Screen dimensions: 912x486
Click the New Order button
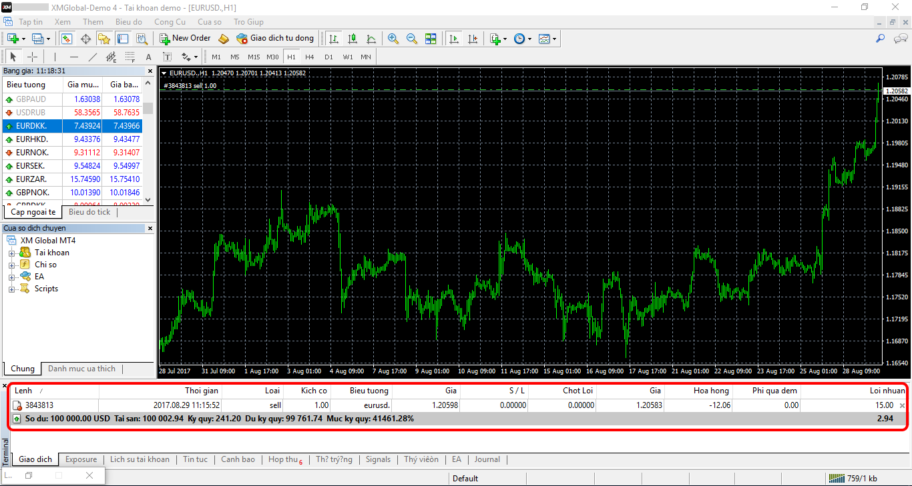(185, 39)
